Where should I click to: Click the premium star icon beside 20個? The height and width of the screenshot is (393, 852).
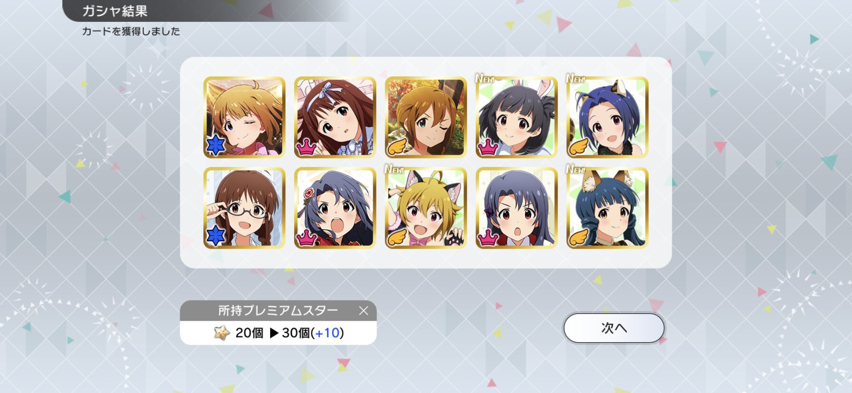pyautogui.click(x=222, y=333)
